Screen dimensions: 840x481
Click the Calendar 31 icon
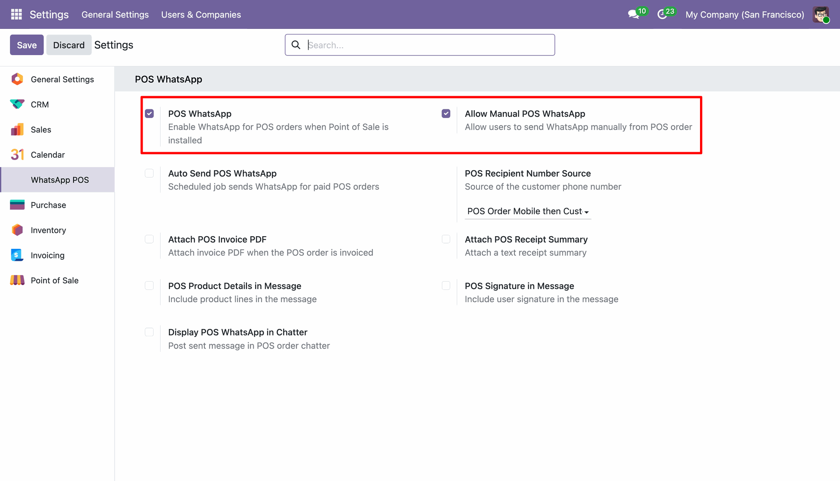[17, 155]
